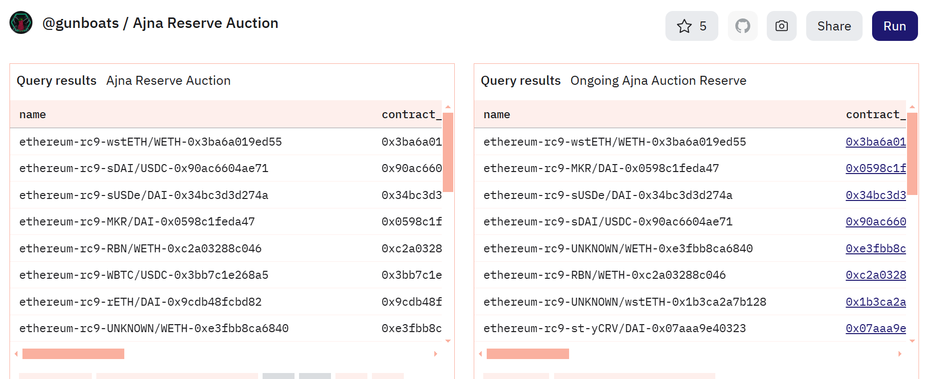Screen dimensions: 928x379
Task: Click left table scroll-left arrow
Action: 16,354
